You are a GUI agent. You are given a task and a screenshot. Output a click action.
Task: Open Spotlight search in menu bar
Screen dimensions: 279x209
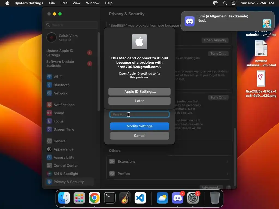coord(225,3)
